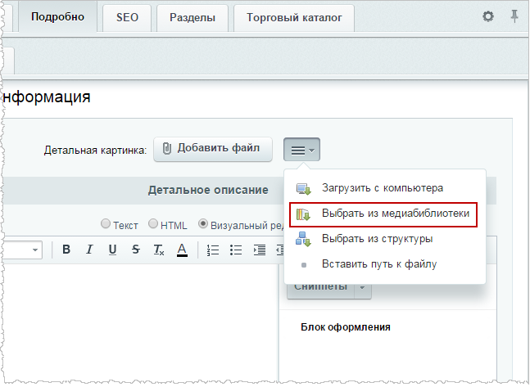Click the Добавить файл button
The height and width of the screenshot is (387, 530).
pos(213,149)
